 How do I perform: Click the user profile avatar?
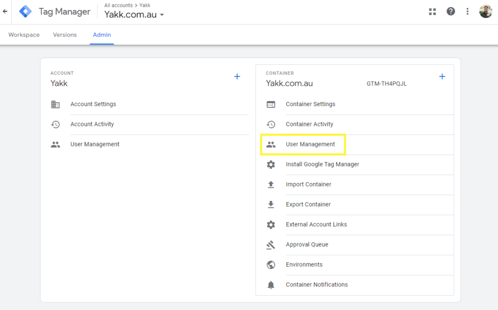tap(485, 12)
